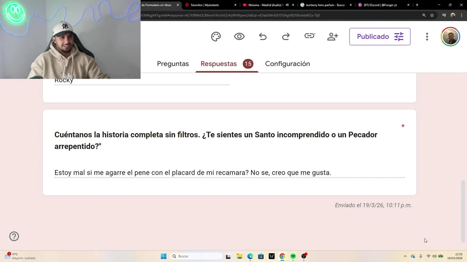Preview the form with the eye icon
467x262 pixels.
tap(239, 36)
